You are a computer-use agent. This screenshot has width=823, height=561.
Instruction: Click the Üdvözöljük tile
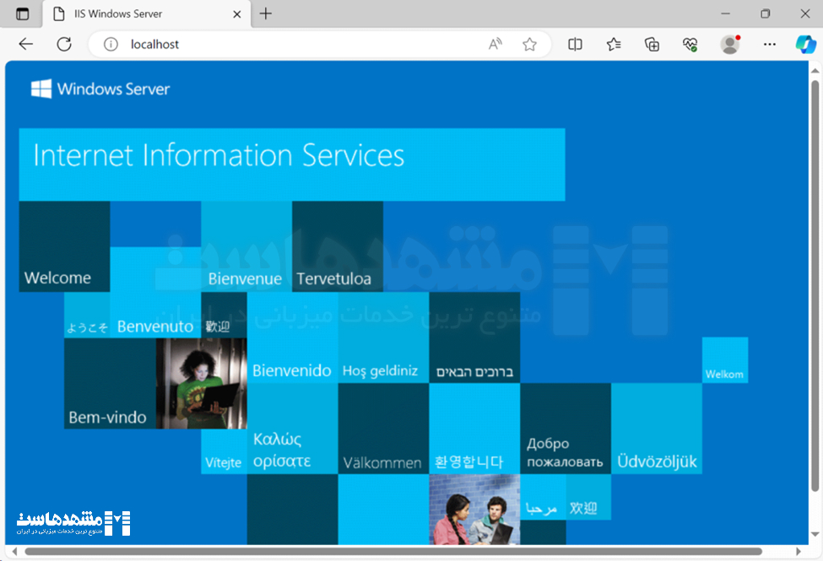657,429
